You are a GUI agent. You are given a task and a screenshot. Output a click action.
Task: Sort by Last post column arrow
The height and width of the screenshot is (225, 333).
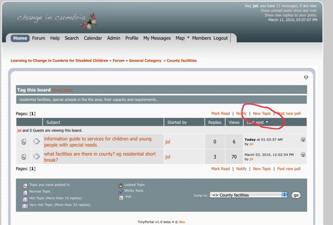(267, 122)
